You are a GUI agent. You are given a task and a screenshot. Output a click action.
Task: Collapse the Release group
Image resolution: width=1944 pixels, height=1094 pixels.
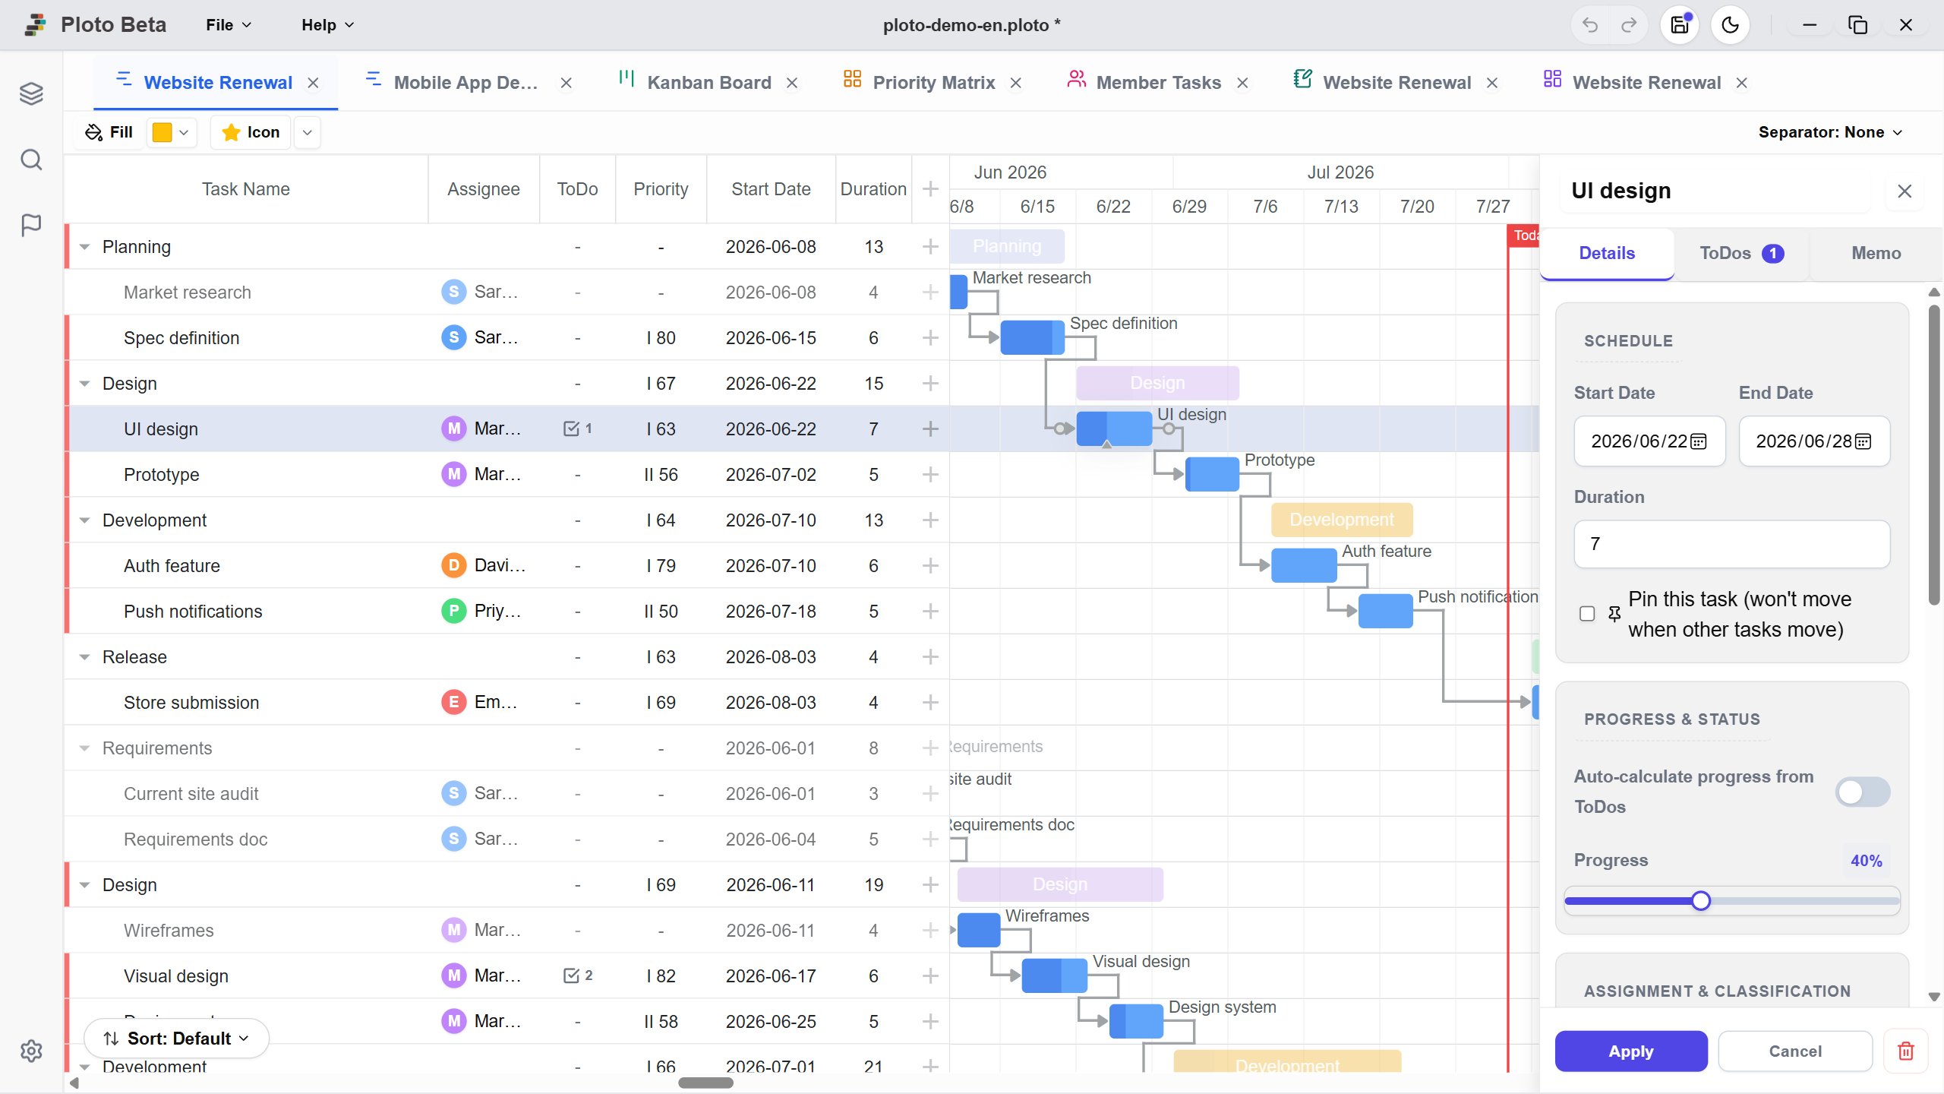84,656
